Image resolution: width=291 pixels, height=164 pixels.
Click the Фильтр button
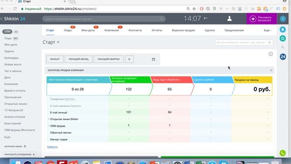click(x=55, y=59)
